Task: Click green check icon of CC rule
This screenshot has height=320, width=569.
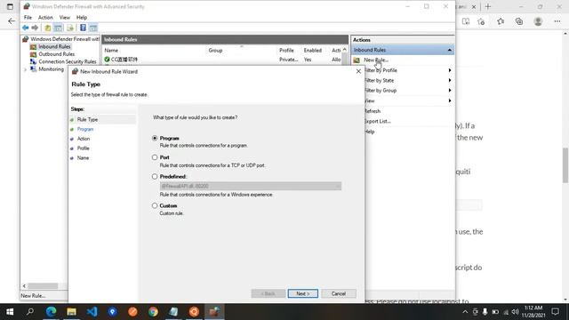Action: [x=107, y=60]
